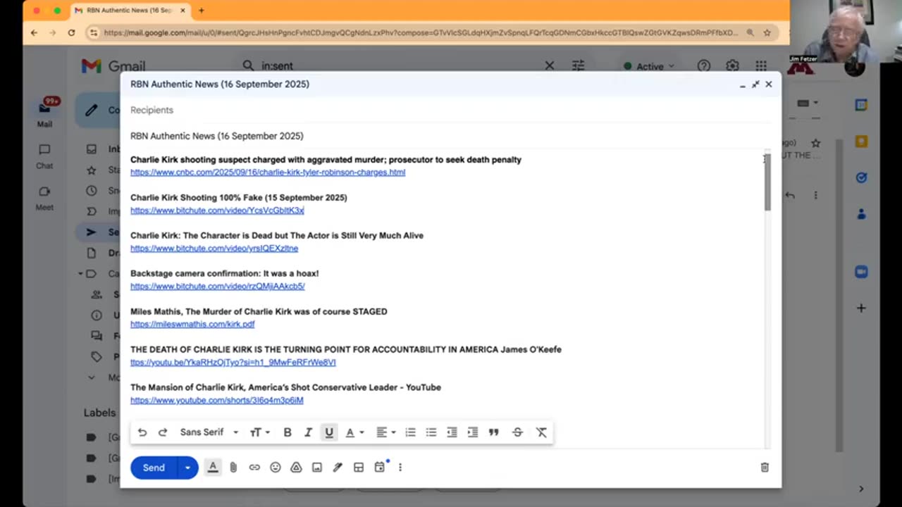Insert an emoji
The image size is (902, 507).
(x=276, y=468)
